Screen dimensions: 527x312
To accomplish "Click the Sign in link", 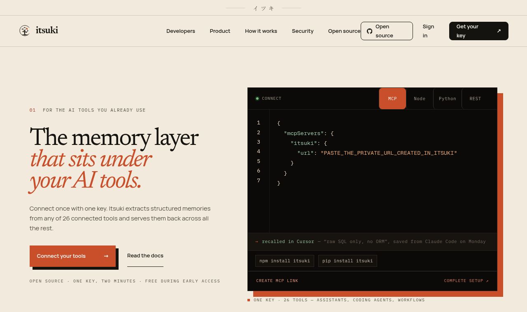I will coord(428,31).
